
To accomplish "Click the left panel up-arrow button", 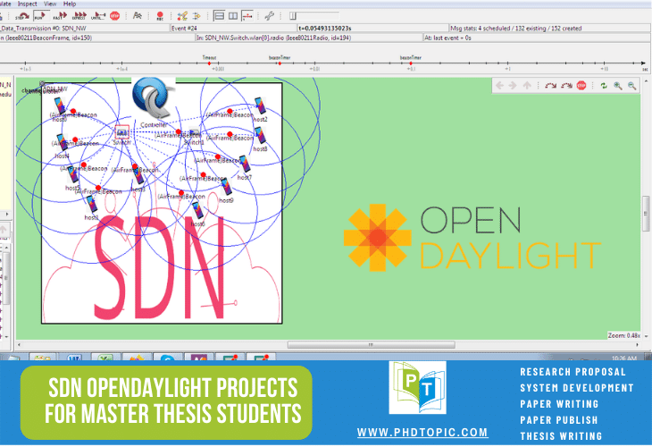I will click(4, 230).
